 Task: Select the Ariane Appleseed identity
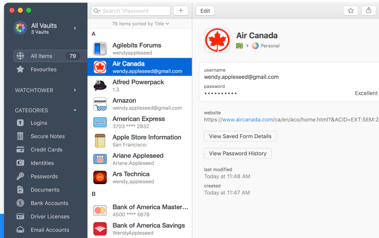tap(140, 159)
